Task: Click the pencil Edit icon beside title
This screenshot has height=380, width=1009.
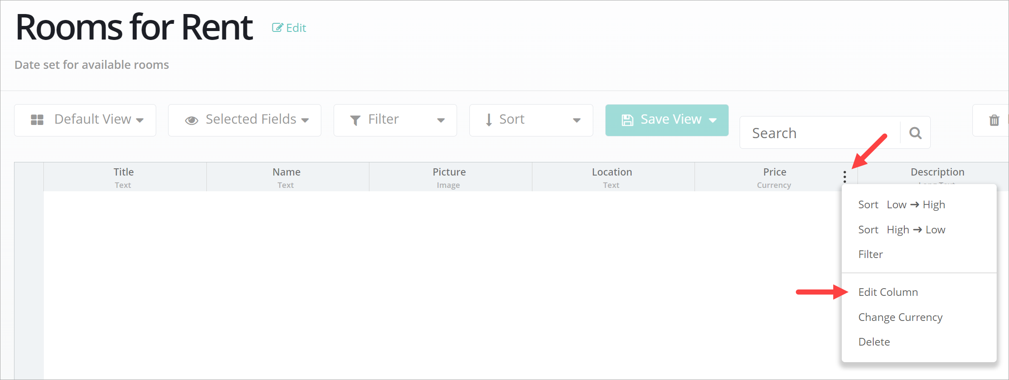Action: pos(277,28)
